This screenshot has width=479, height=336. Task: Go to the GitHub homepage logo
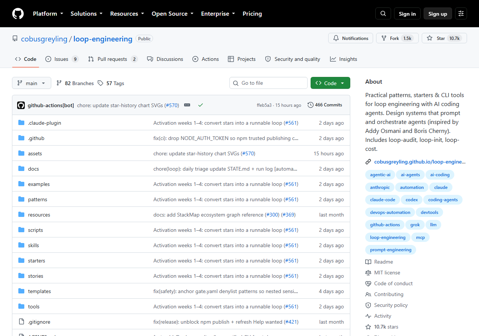(x=18, y=14)
